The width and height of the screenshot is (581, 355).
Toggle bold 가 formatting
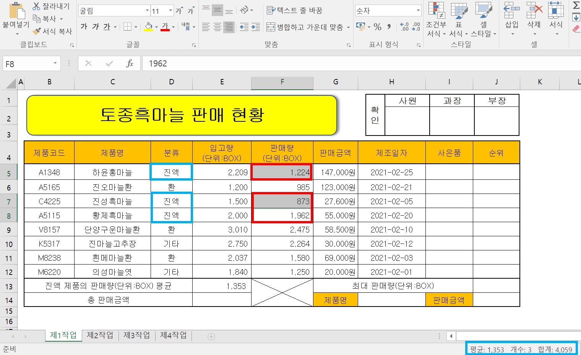tap(84, 26)
